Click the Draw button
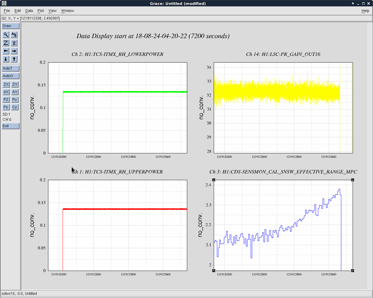Screen dimensions: 373x298 pos(10,26)
